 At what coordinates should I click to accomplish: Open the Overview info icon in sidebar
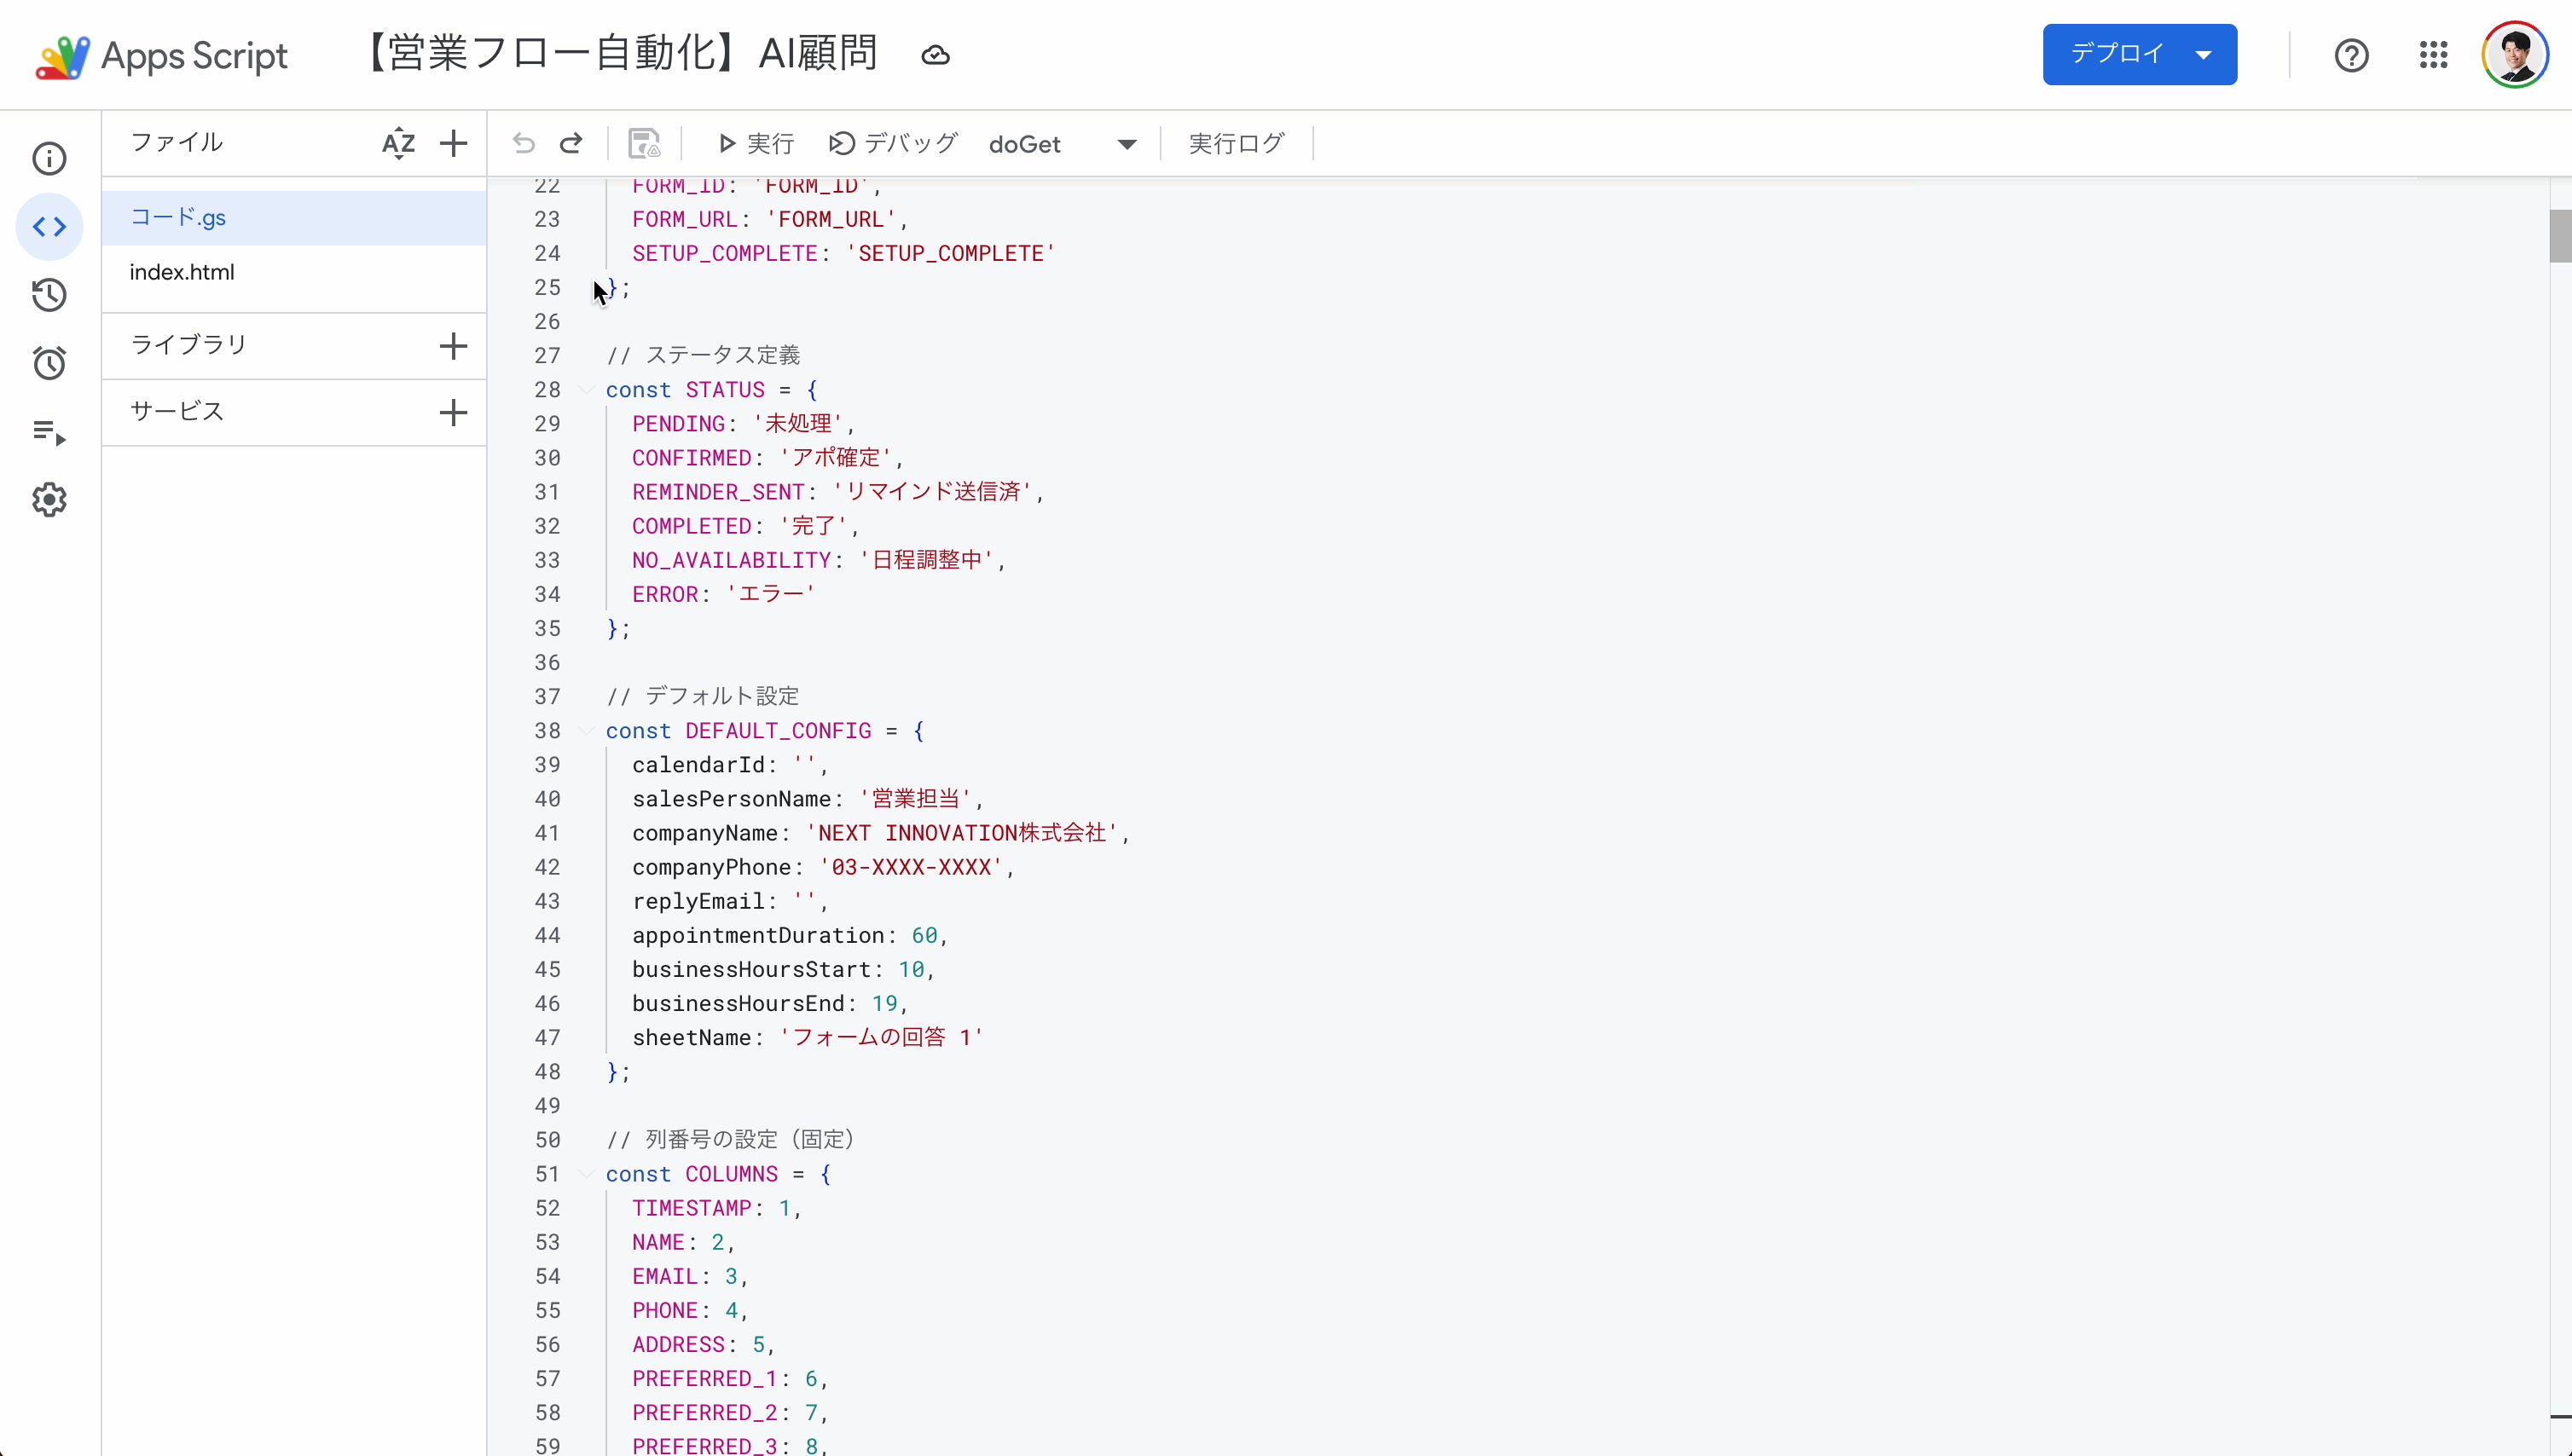point(49,158)
